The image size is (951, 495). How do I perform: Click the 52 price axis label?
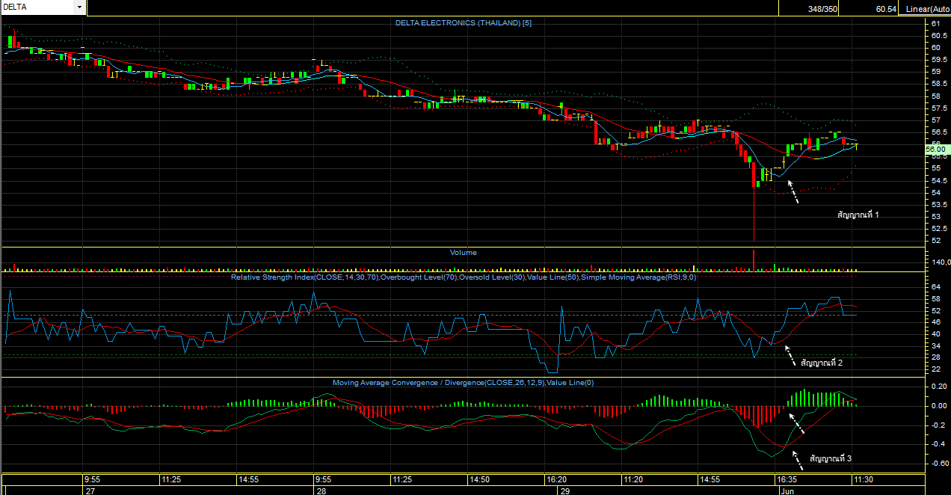click(936, 241)
